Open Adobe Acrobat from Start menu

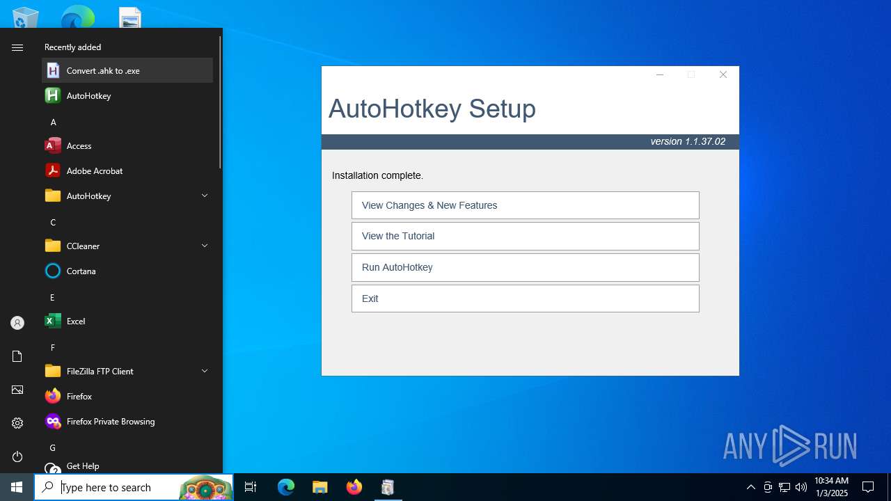127,170
